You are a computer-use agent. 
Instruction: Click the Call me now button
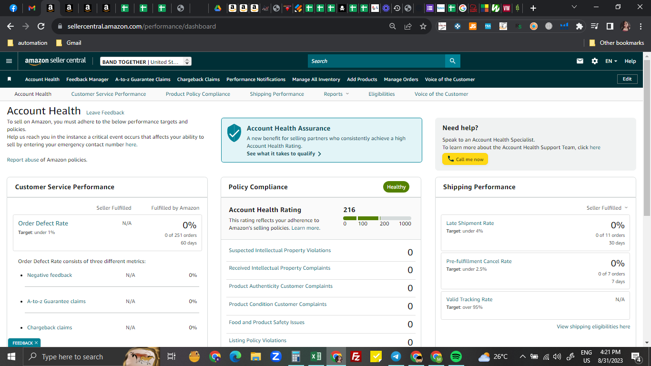point(465,159)
